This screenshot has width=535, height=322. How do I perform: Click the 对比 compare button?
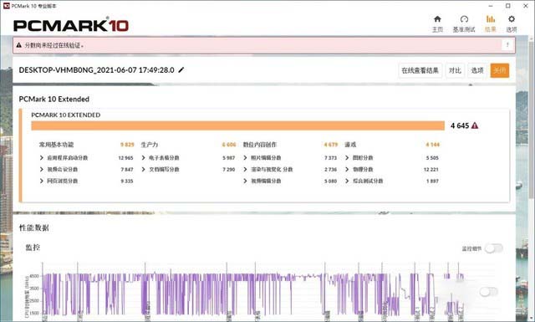(455, 70)
